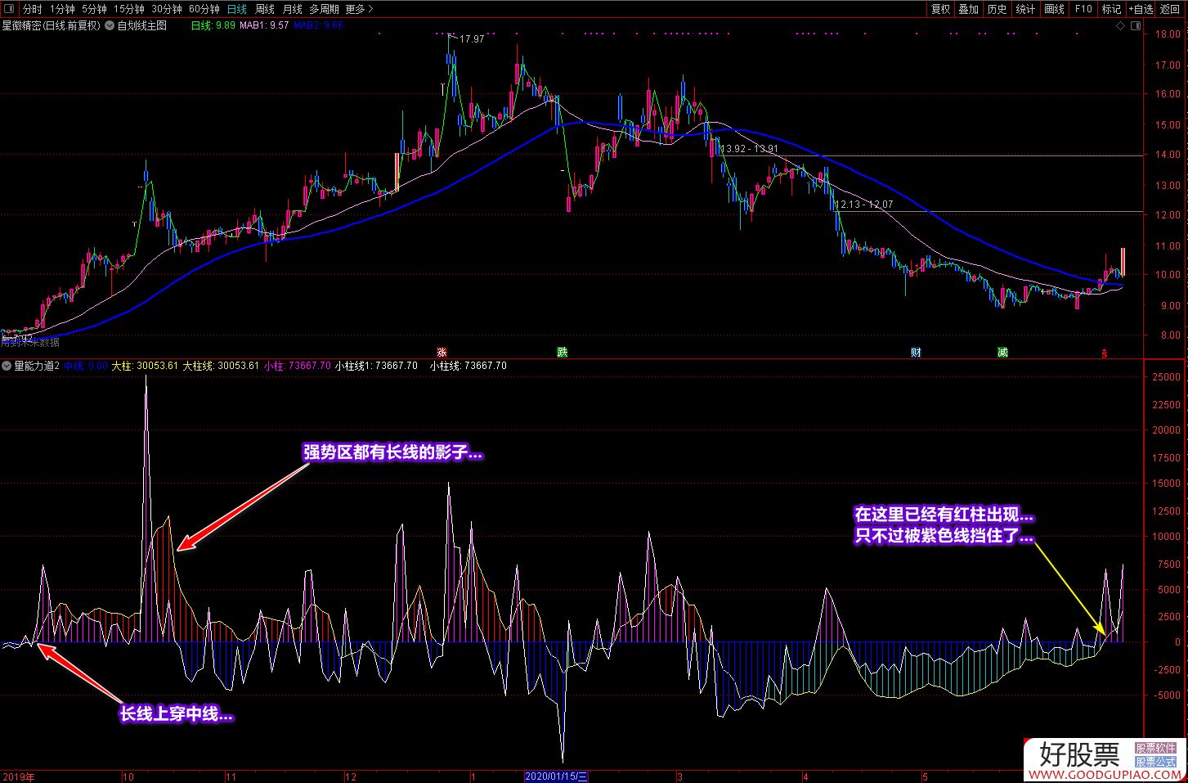Viewport: 1188px width, 783px height.
Task: Click the MAB2 blue line label
Action: coord(318,25)
